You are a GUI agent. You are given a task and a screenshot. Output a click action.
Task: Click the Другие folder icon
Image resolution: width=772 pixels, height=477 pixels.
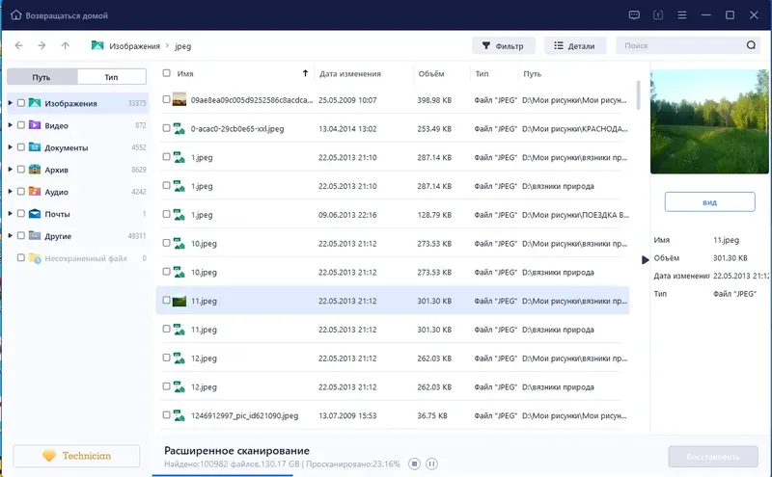[x=35, y=235]
